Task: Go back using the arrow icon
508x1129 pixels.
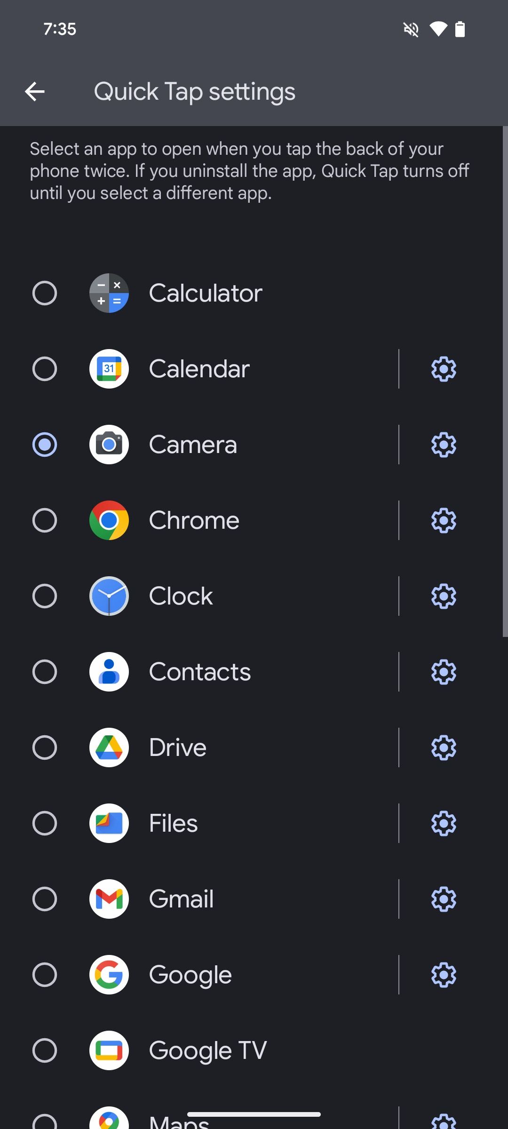Action: (x=35, y=91)
